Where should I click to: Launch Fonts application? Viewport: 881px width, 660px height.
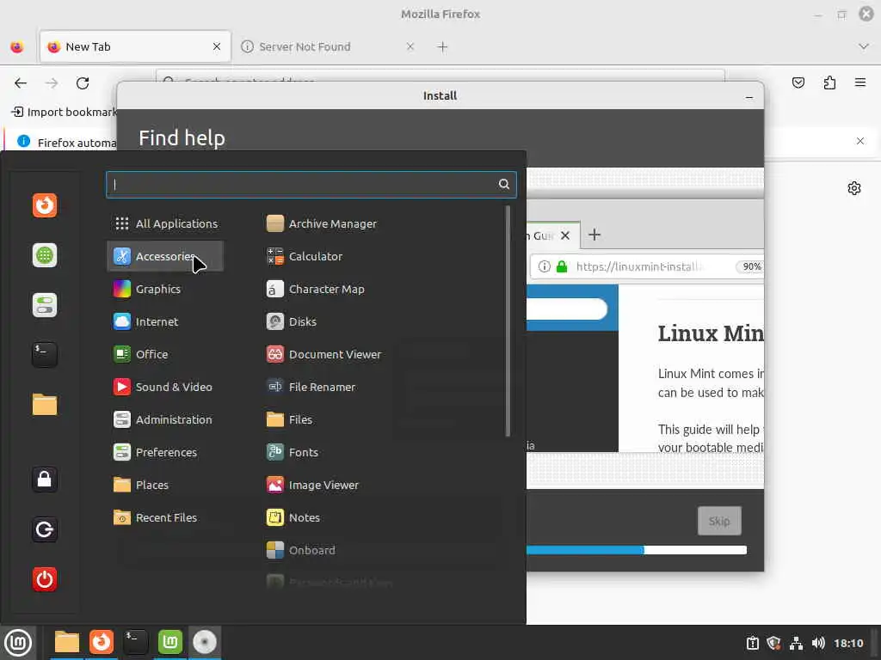(x=293, y=452)
